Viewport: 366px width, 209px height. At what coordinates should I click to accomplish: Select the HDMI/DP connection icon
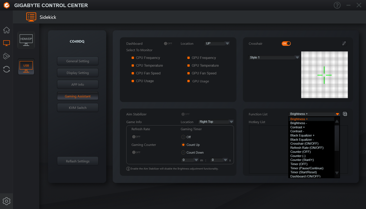click(26, 40)
